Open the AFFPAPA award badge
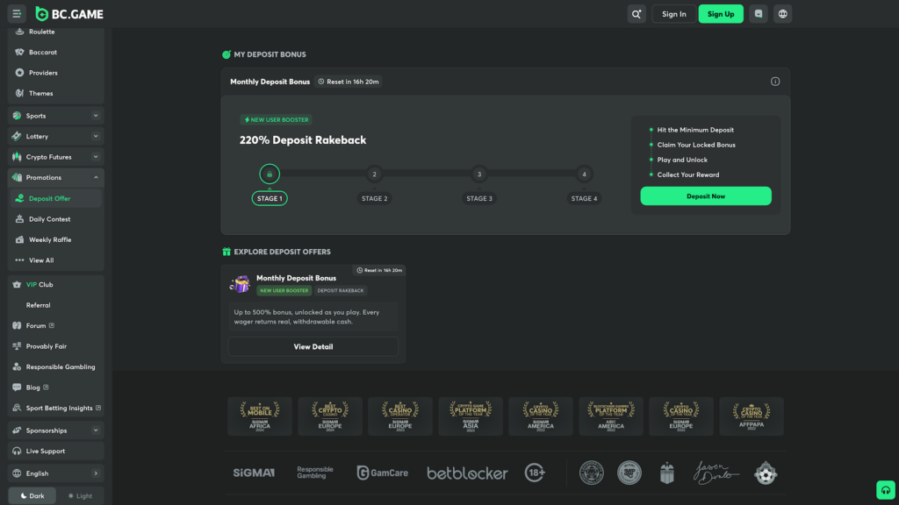The height and width of the screenshot is (505, 899). (x=752, y=416)
